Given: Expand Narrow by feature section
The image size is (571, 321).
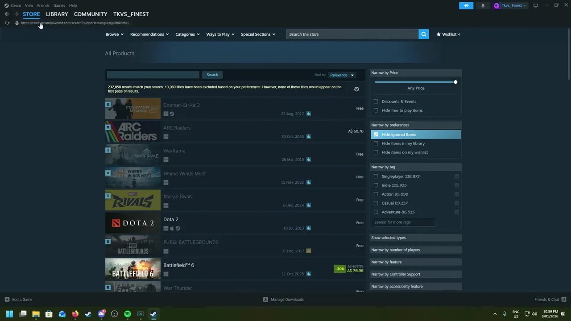Looking at the screenshot, I should pos(416,262).
